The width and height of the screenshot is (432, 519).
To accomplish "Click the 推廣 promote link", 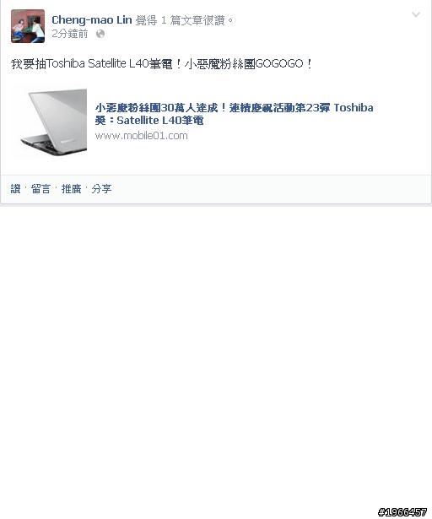I will [71, 189].
